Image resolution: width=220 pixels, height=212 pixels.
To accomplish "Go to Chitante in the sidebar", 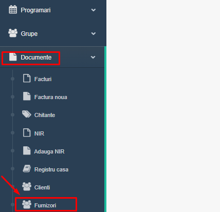I will pos(45,115).
